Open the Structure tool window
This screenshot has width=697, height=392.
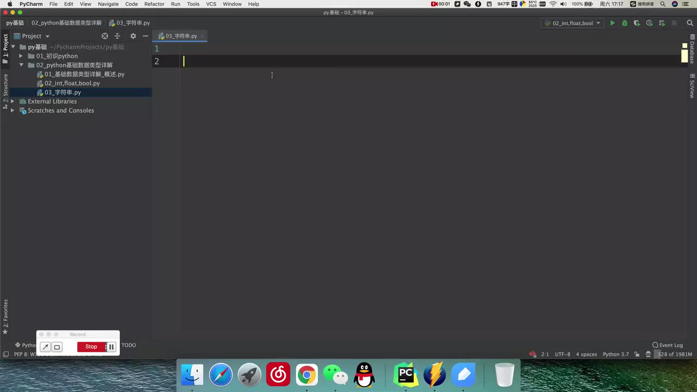coord(5,90)
